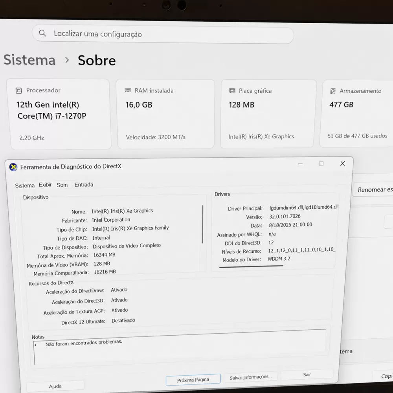This screenshot has height=393, width=393.
Task: Go to Próxima Página
Action: click(x=193, y=380)
